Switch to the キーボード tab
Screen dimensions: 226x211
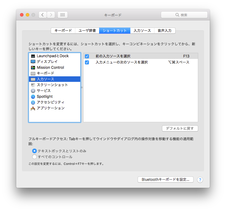pos(63,30)
